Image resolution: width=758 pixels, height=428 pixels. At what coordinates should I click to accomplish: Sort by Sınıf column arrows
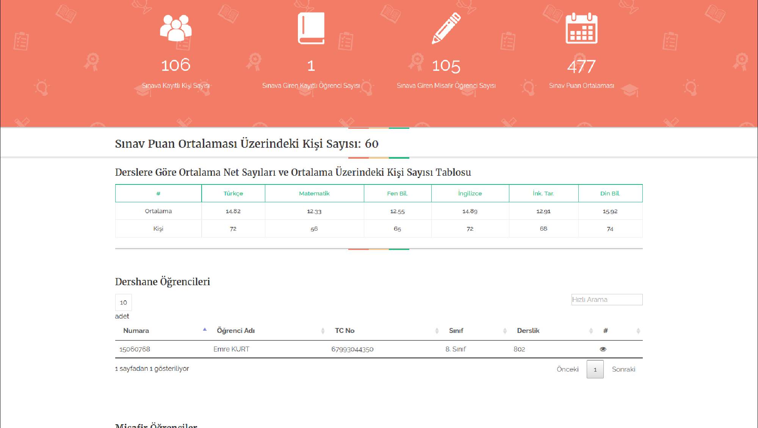point(505,331)
